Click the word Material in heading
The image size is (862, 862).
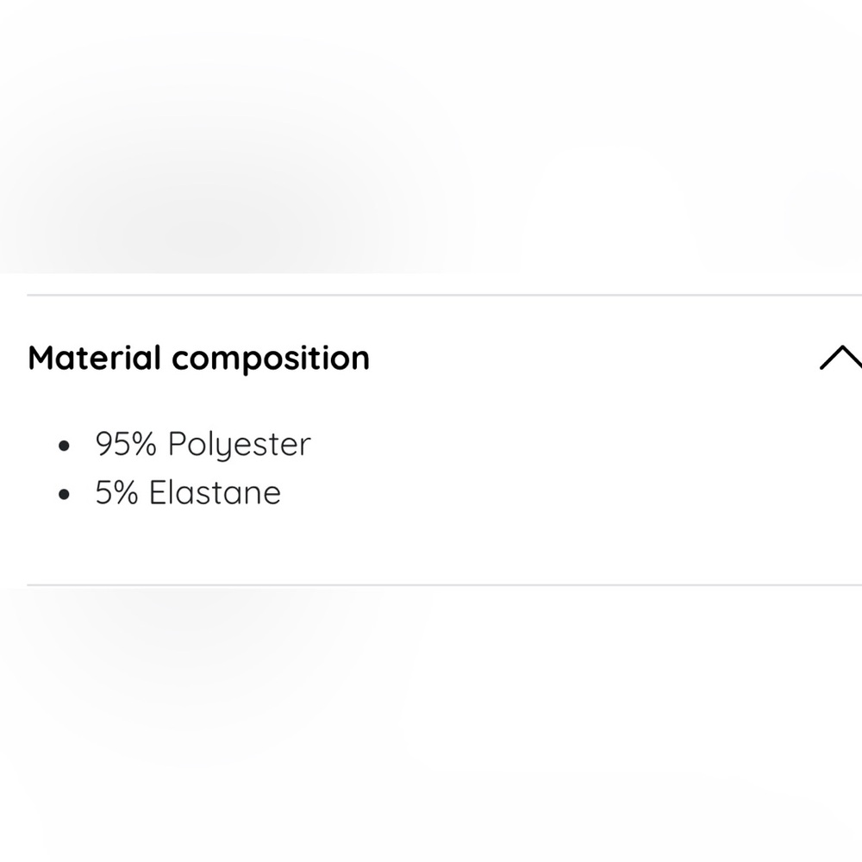click(95, 358)
